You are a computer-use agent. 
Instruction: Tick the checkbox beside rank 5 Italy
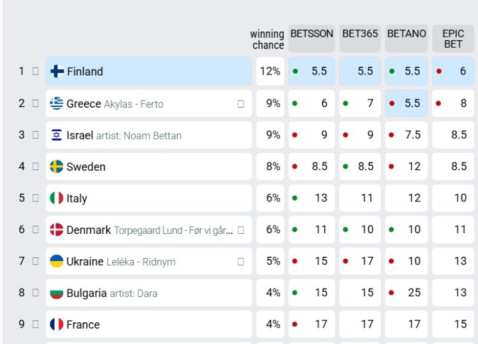[x=36, y=198]
